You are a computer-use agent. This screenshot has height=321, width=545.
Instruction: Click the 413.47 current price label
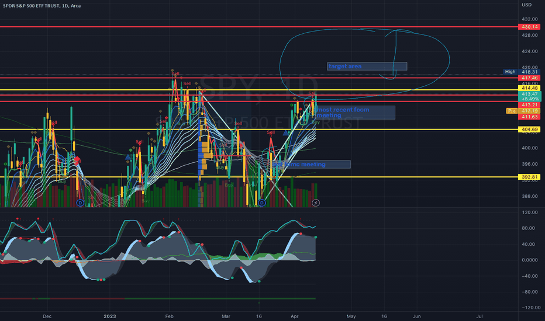click(529, 94)
